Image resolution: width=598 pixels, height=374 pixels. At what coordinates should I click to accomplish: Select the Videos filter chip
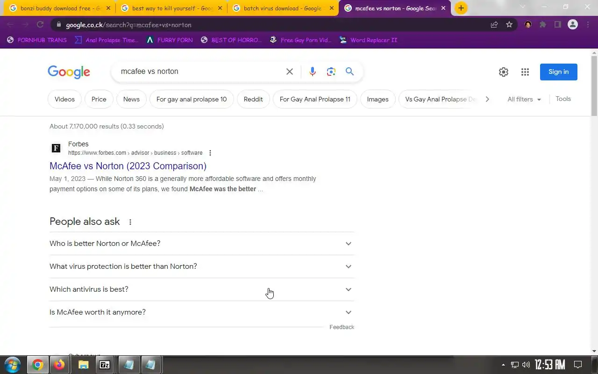coord(64,99)
